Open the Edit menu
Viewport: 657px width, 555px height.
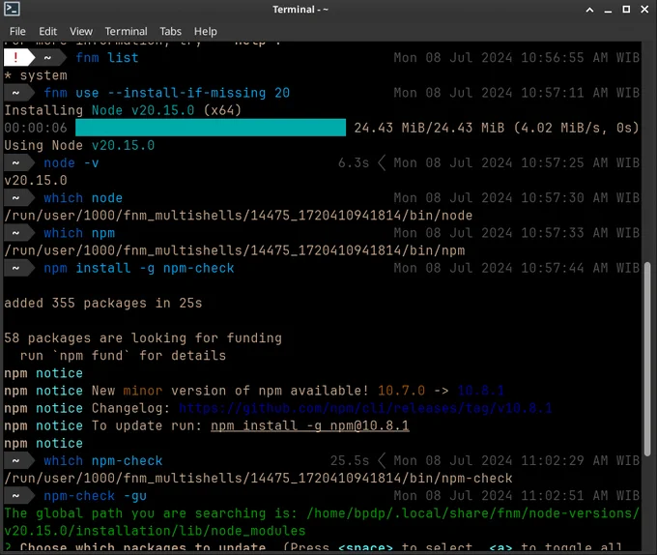pyautogui.click(x=47, y=32)
